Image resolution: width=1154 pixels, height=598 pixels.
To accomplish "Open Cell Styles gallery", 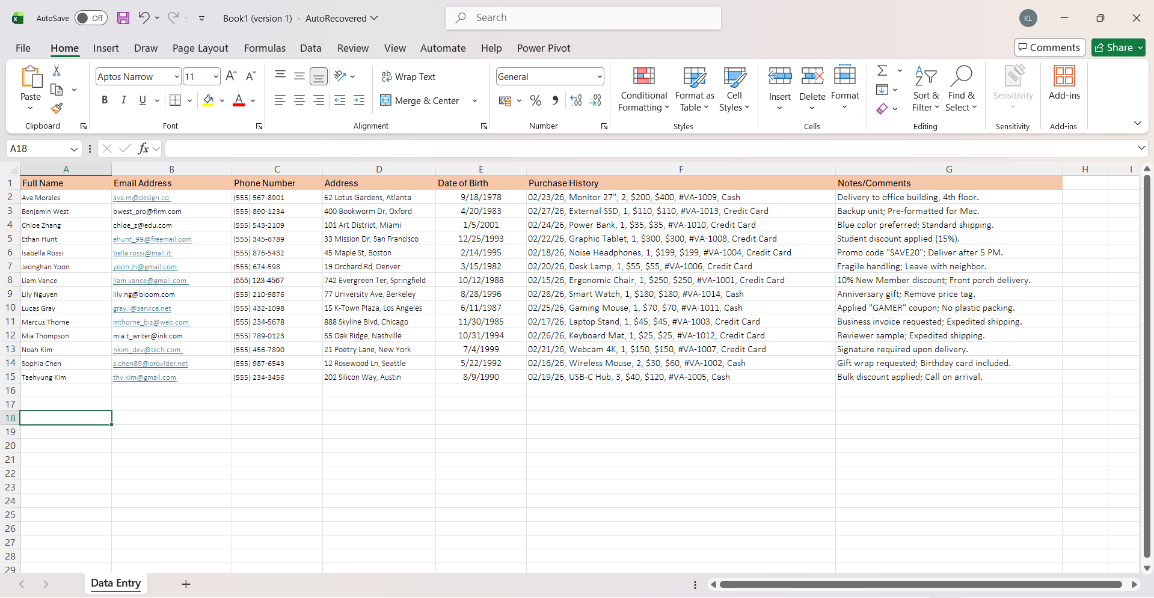I will click(734, 89).
